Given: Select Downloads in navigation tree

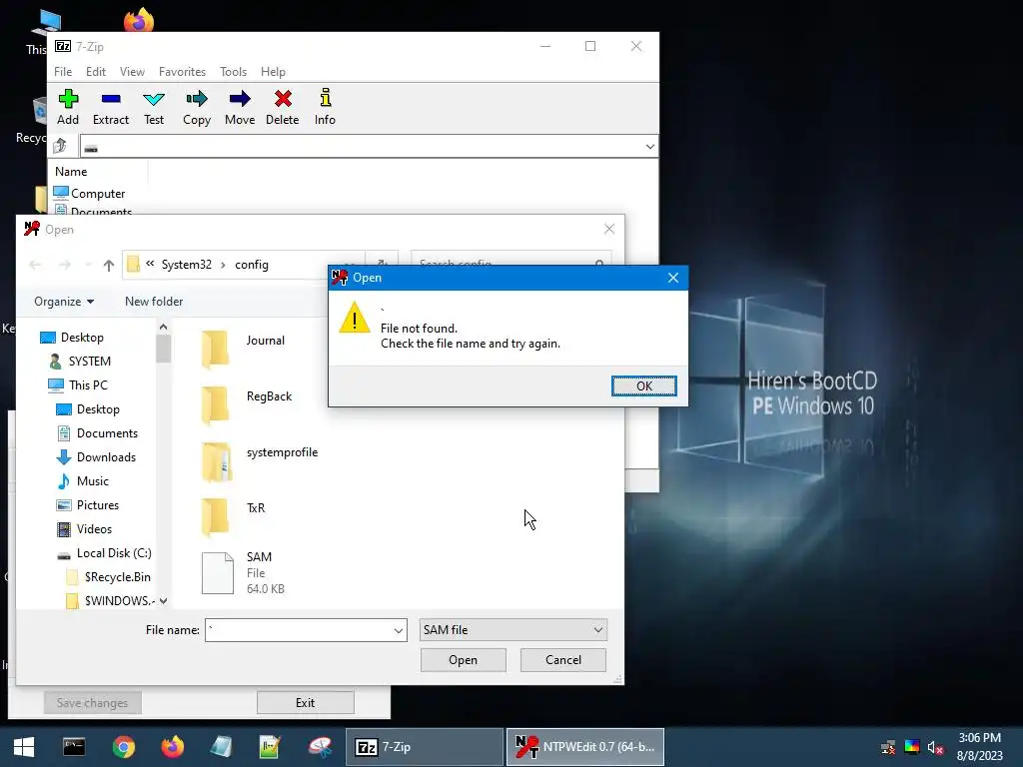Looking at the screenshot, I should (x=97, y=457).
